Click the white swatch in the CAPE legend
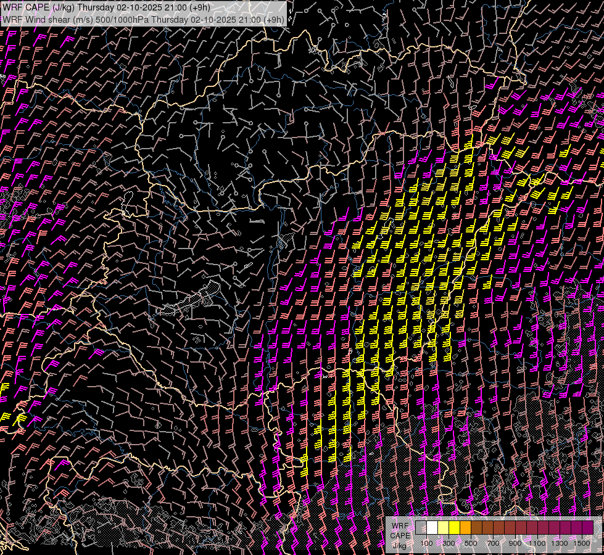The height and width of the screenshot is (555, 604). tap(432, 527)
